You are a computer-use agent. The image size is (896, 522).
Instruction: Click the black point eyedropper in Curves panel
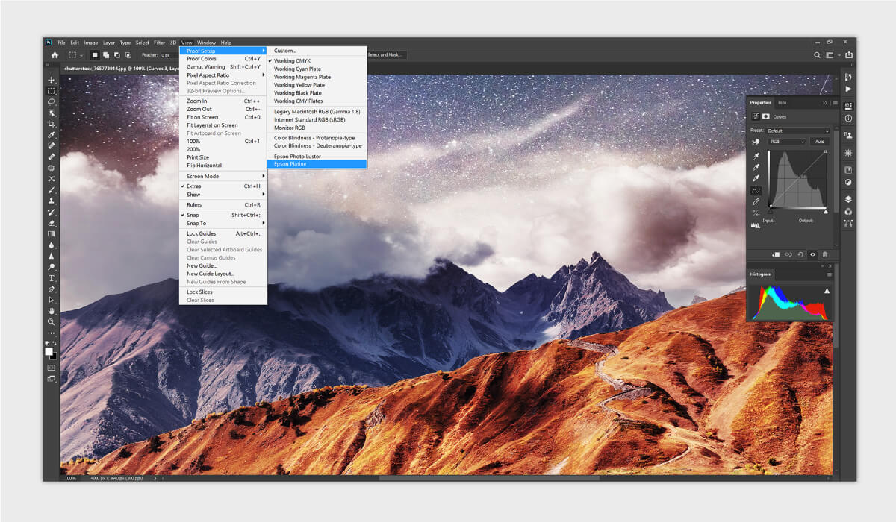756,157
